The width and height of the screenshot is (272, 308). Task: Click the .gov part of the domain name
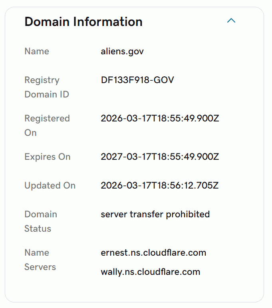(x=135, y=52)
